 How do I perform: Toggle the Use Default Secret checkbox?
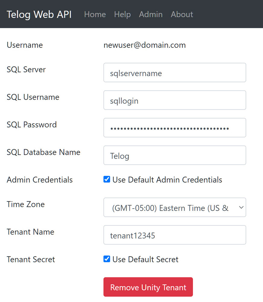click(x=107, y=259)
